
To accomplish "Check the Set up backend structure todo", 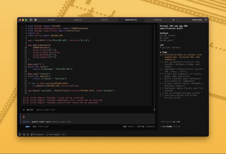I will 162,62.
